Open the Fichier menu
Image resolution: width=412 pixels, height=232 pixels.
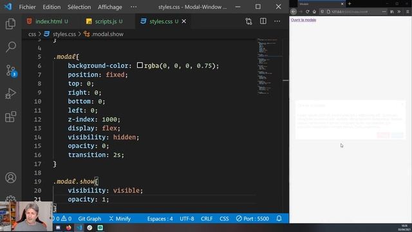click(x=27, y=7)
